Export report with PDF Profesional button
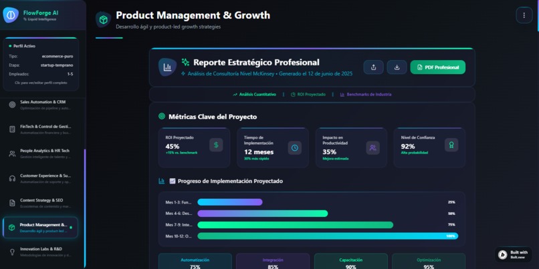 437,67
